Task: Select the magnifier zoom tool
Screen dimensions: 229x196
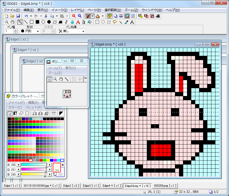Action: (7, 22)
